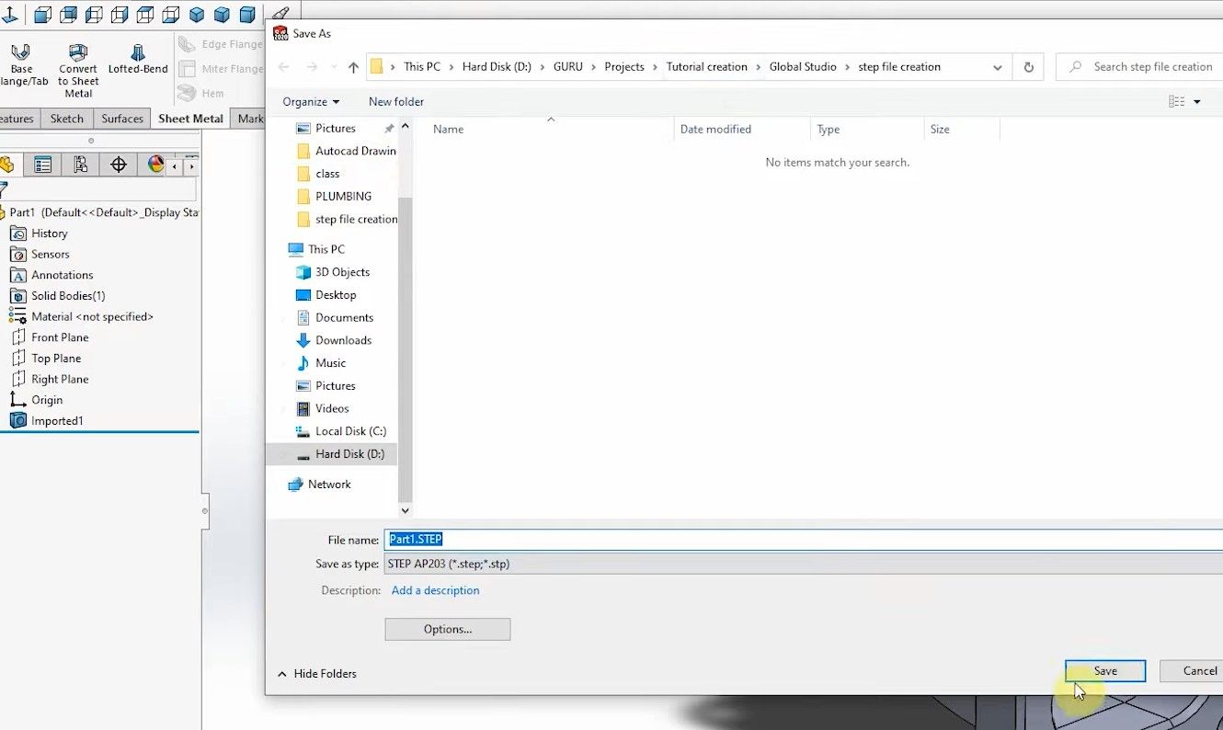
Task: Open the DisplayManager color ball tab
Action: [x=155, y=165]
